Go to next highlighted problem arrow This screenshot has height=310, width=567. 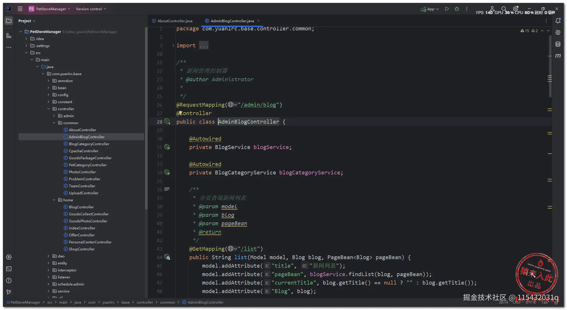548,31
